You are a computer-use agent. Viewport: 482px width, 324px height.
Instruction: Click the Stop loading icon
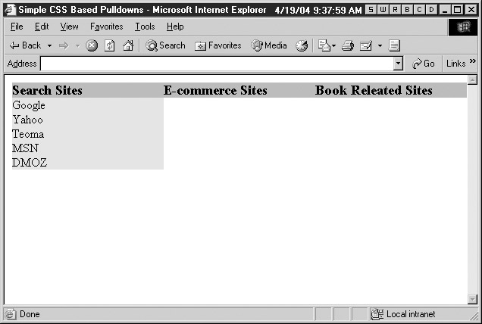92,45
